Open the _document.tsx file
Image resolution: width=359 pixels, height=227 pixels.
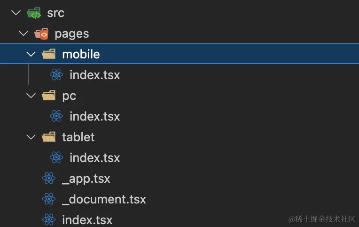click(104, 199)
